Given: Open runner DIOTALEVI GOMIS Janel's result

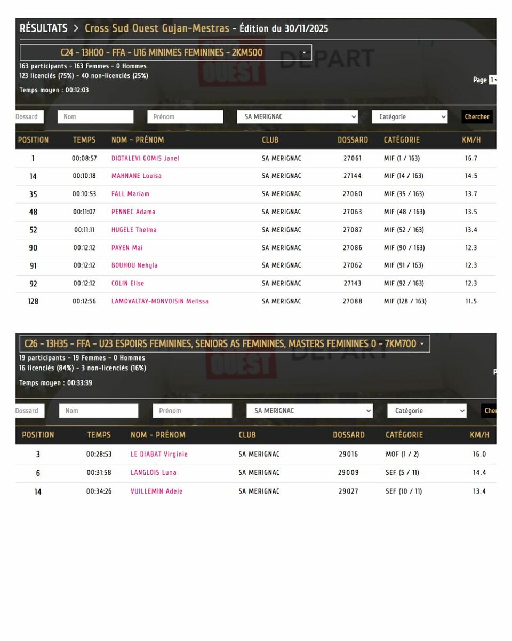Looking at the screenshot, I should tap(145, 159).
